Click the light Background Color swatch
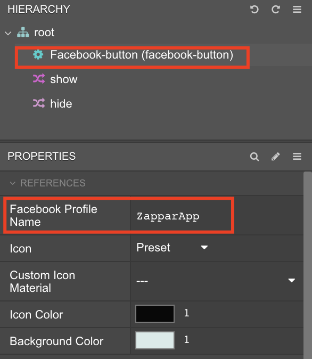312x359 pixels. pyautogui.click(x=155, y=340)
